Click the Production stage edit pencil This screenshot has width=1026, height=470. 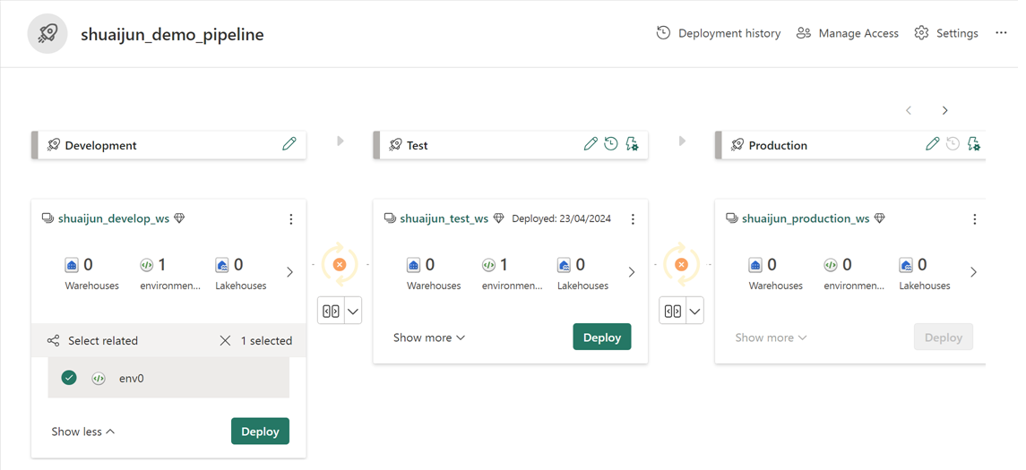point(932,144)
